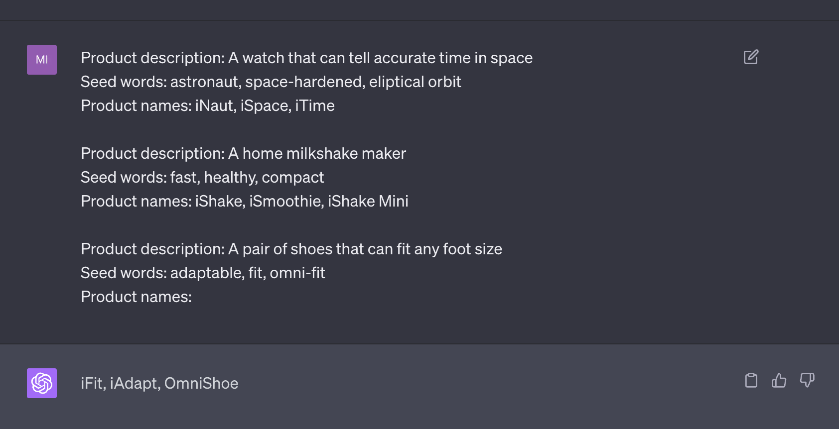
Task: Click the final empty 'Product names:' line
Action: pyautogui.click(x=136, y=297)
